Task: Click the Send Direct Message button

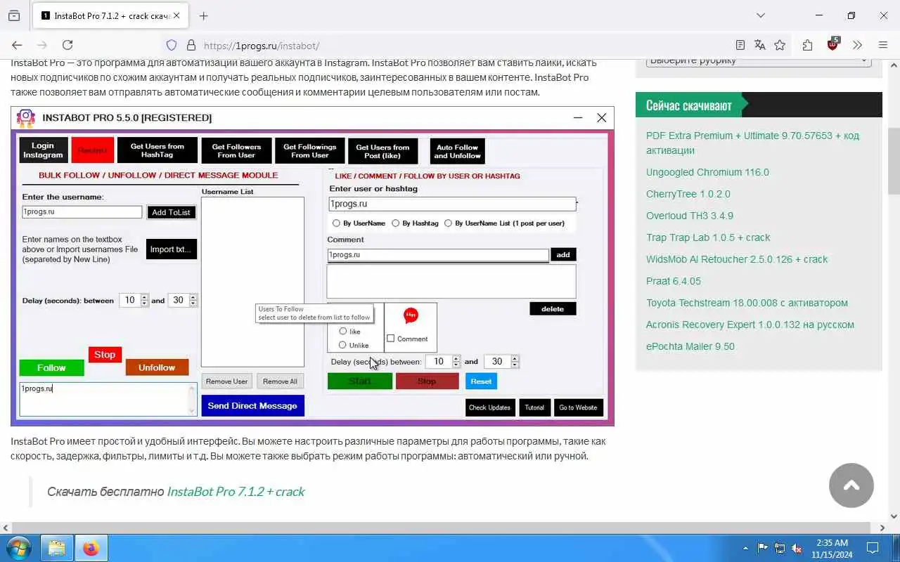Action: pyautogui.click(x=252, y=405)
